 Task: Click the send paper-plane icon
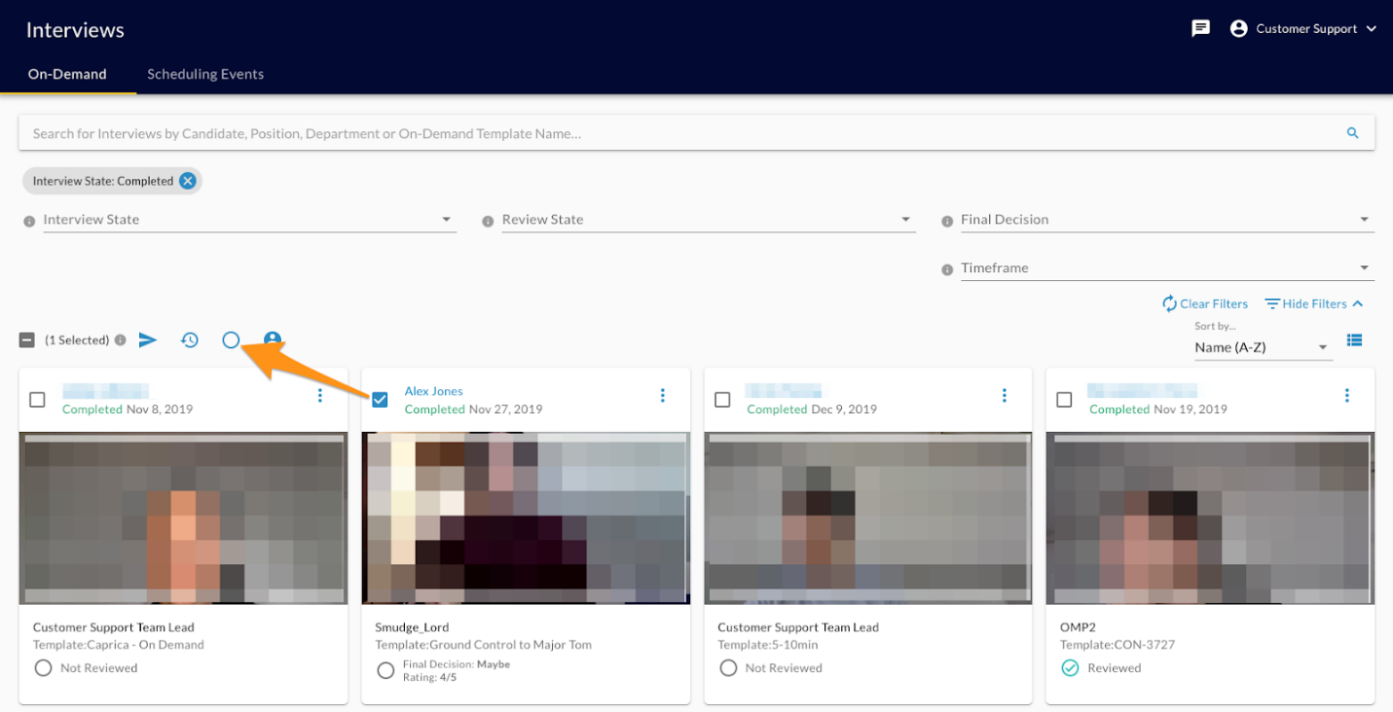coord(148,339)
